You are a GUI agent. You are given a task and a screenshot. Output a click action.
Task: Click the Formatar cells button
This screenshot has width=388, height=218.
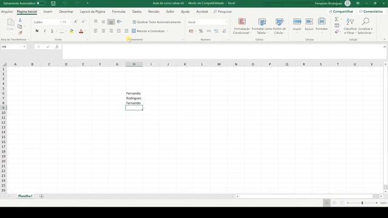click(x=321, y=25)
